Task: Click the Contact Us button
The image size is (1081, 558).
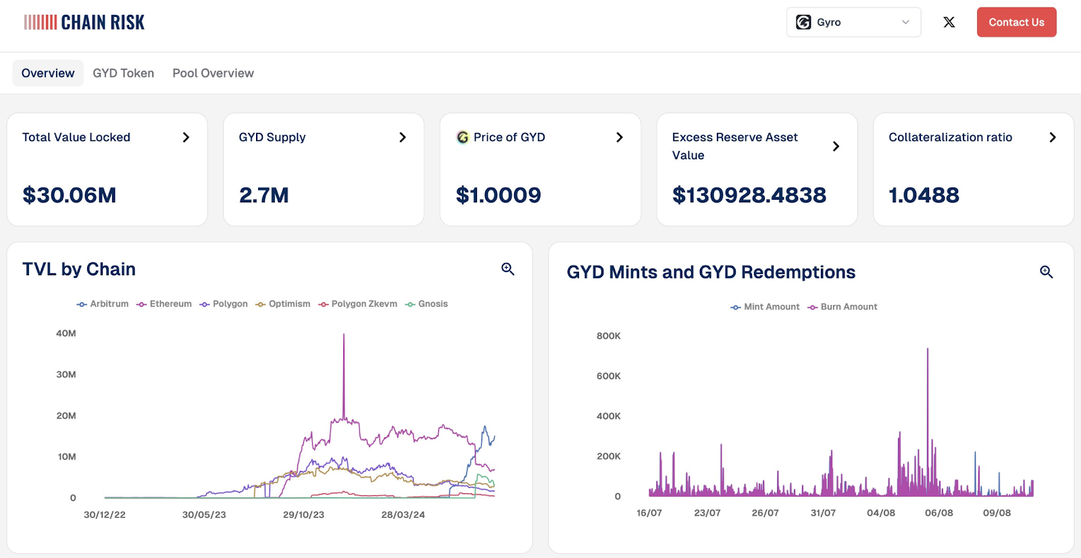Action: point(1016,22)
